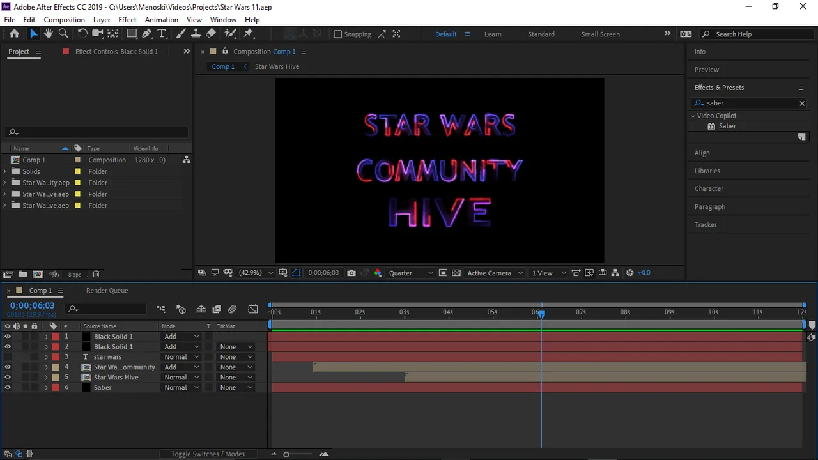Image resolution: width=818 pixels, height=460 pixels.
Task: Open TrkMat dropdown for Saber layer
Action: click(x=236, y=388)
